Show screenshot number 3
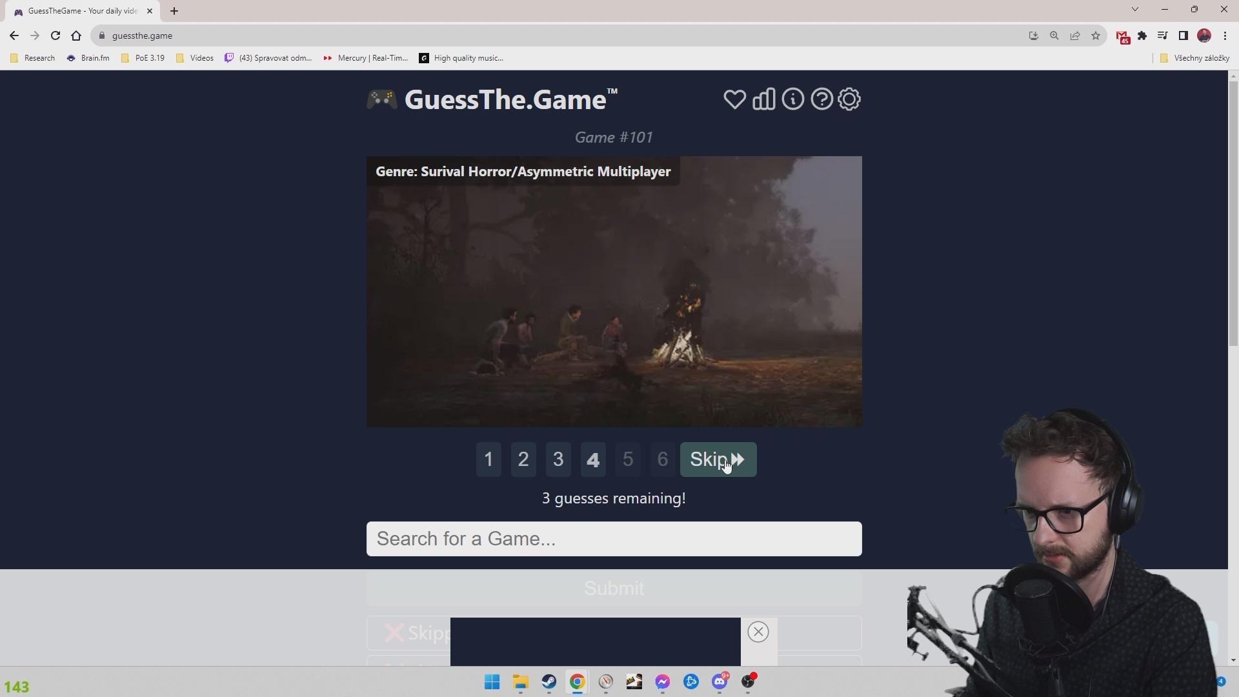This screenshot has height=697, width=1239. pos(558,460)
